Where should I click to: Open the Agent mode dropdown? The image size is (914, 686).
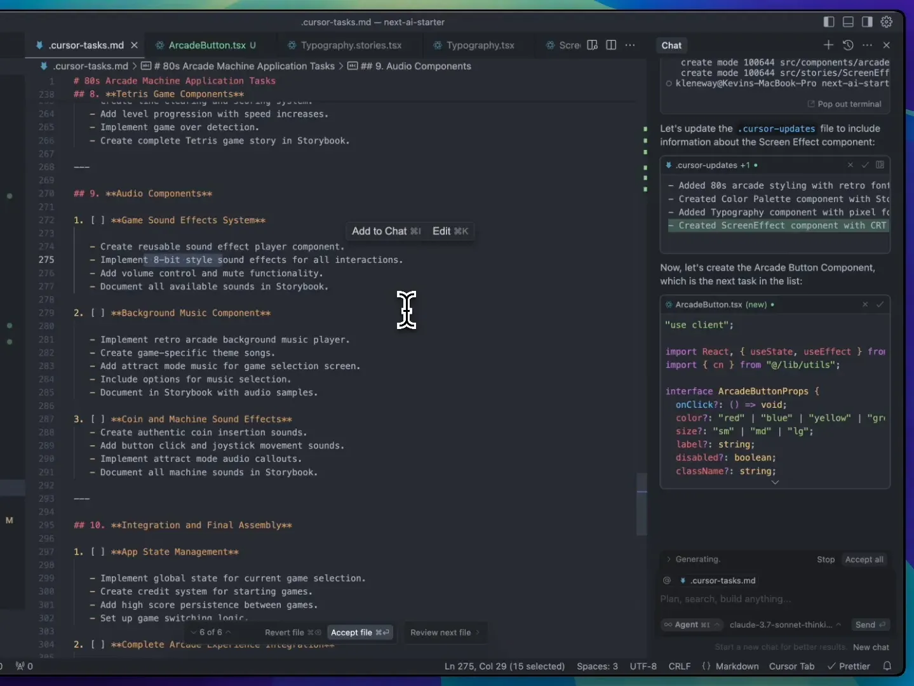(x=692, y=625)
